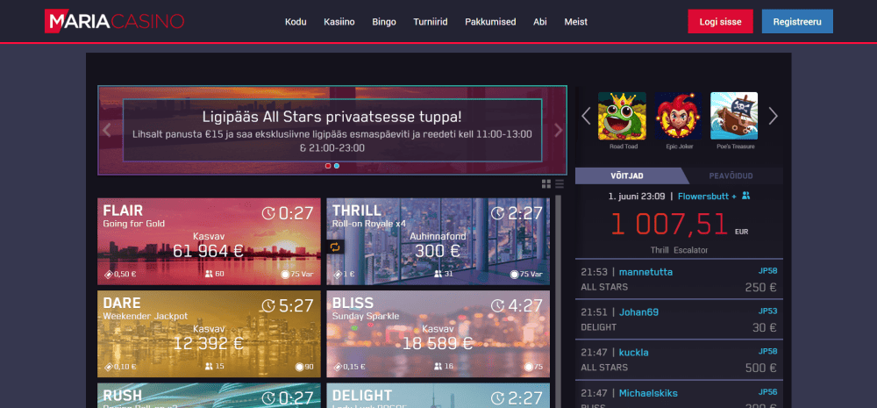Open the Abi help page

tap(539, 22)
